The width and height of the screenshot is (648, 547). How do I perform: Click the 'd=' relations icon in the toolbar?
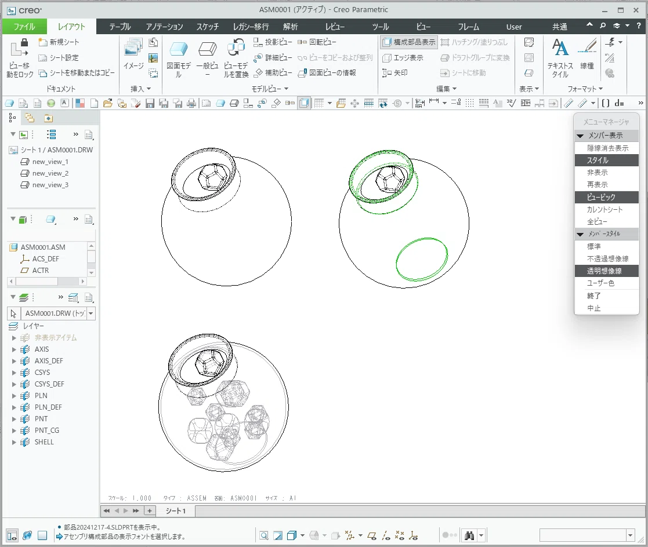tap(619, 103)
